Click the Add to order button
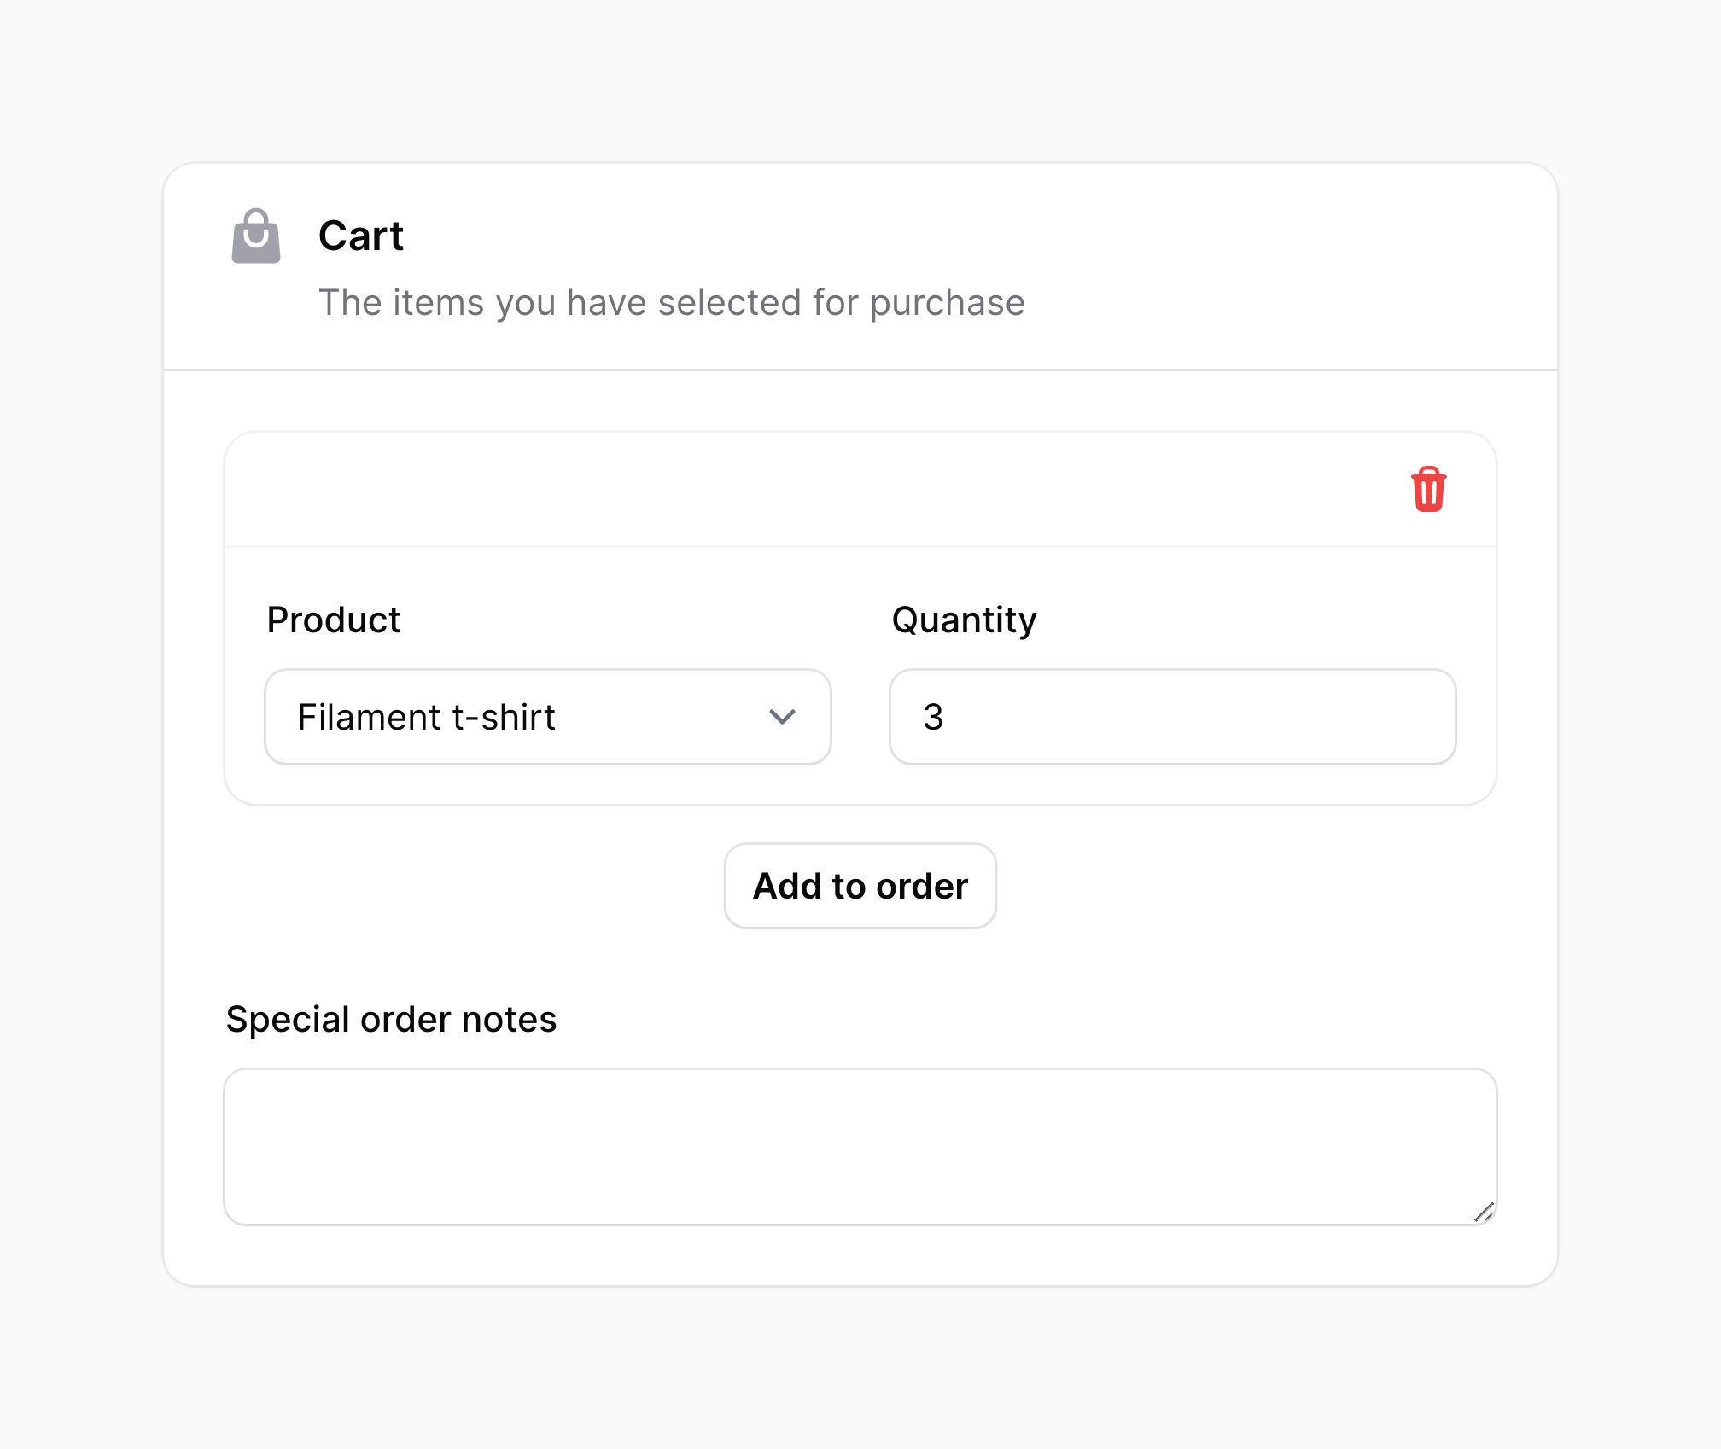1721x1449 pixels. click(x=860, y=886)
